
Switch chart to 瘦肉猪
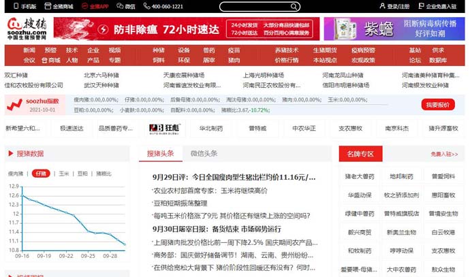[x=16, y=174]
